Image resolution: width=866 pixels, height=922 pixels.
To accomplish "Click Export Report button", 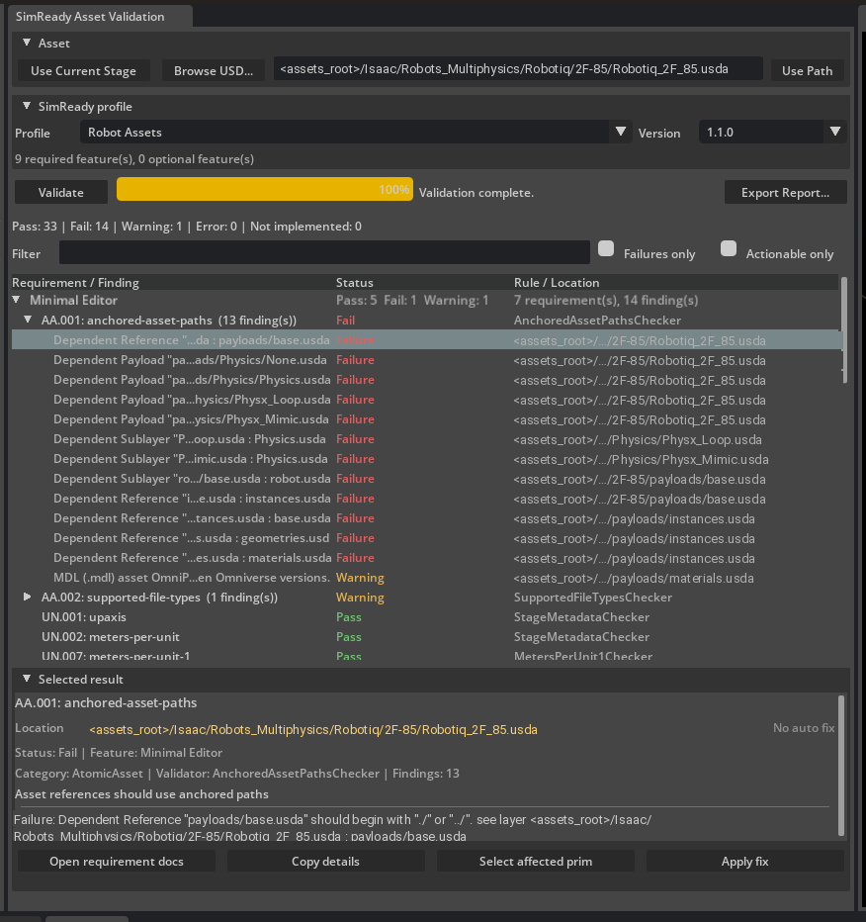I will 786,192.
